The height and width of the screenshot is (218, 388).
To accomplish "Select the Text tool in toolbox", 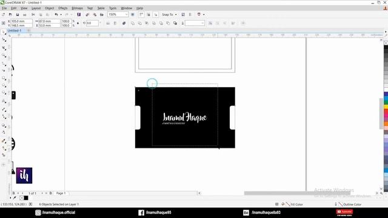I will [4, 101].
